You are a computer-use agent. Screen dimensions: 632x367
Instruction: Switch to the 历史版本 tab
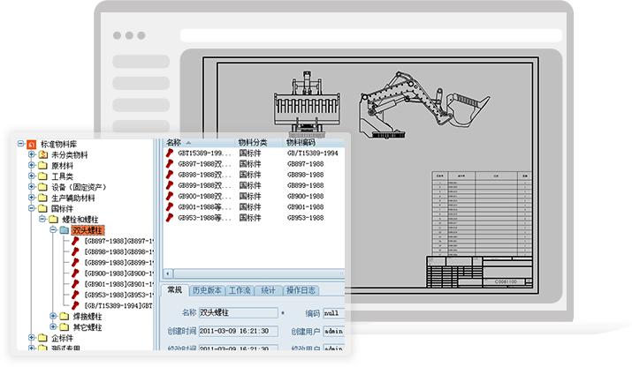click(x=207, y=290)
